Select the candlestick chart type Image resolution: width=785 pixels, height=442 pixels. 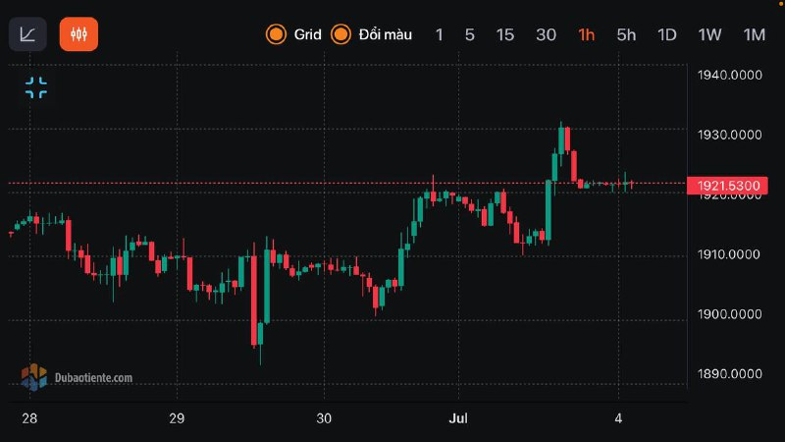tap(78, 34)
